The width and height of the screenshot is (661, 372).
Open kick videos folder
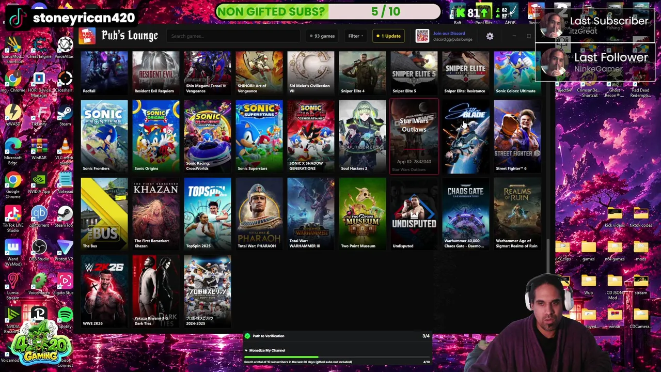coord(615,216)
